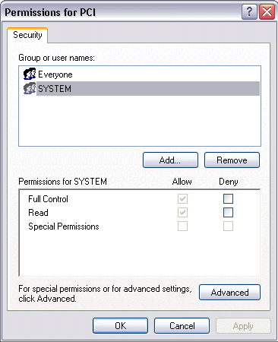Image resolution: width=278 pixels, height=342 pixels.
Task: Click the Apply button
Action: [243, 325]
